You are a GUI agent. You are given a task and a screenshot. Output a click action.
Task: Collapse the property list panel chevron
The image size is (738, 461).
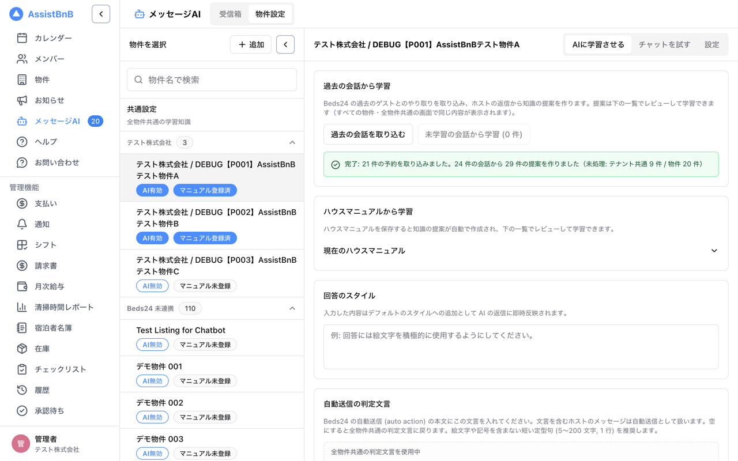point(285,44)
